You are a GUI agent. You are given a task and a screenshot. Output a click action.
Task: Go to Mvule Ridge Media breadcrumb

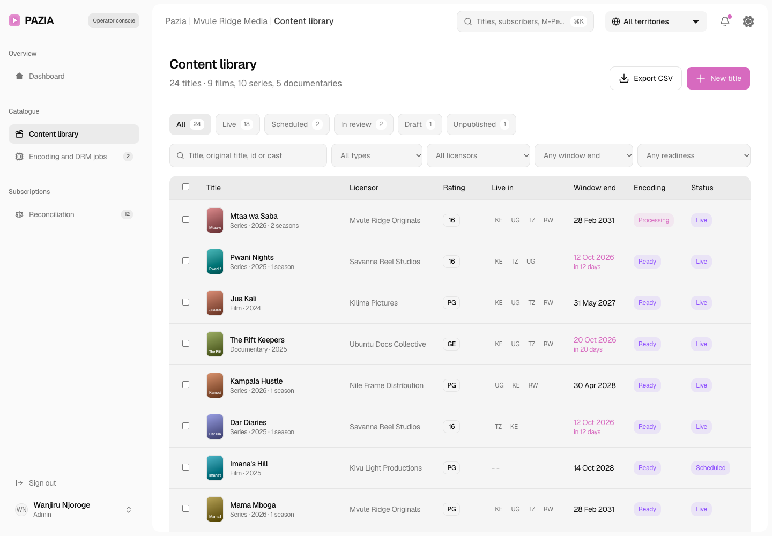pyautogui.click(x=230, y=21)
